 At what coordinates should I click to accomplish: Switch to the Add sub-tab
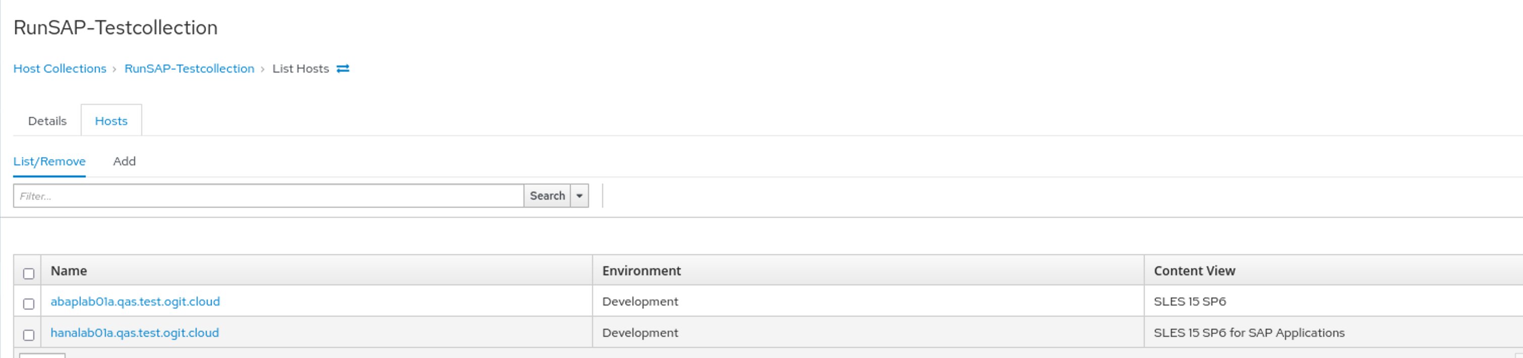[124, 162]
